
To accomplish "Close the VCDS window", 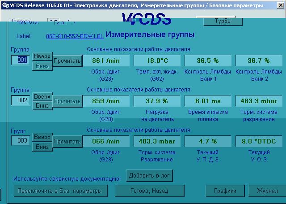I will click(x=280, y=5).
